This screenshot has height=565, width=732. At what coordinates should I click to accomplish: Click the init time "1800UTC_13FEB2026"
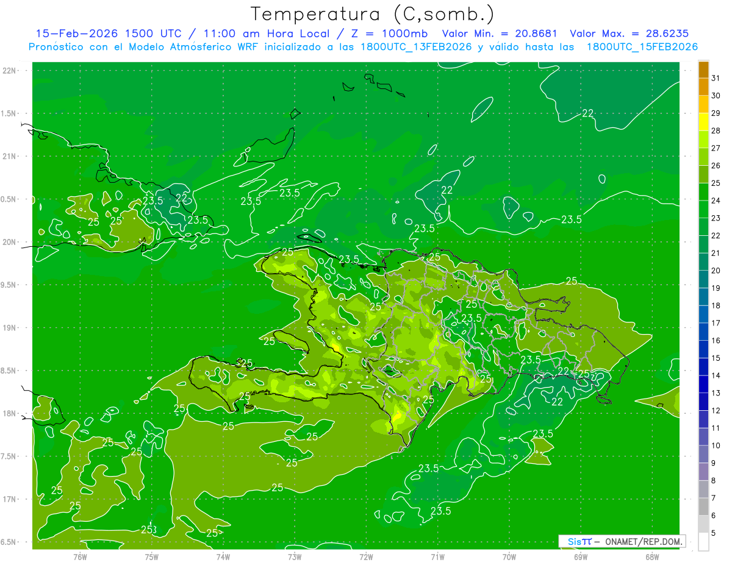click(x=415, y=47)
